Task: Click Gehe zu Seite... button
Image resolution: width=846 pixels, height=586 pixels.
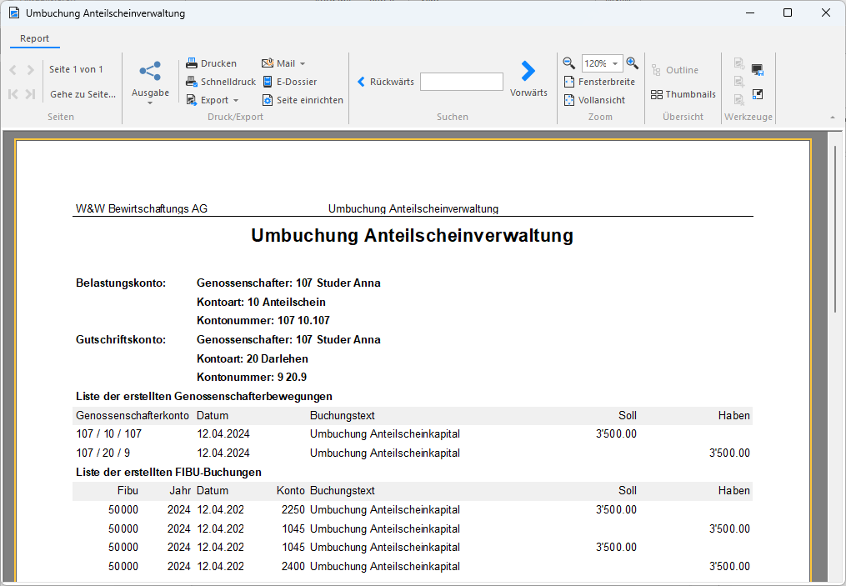Action: [x=83, y=94]
